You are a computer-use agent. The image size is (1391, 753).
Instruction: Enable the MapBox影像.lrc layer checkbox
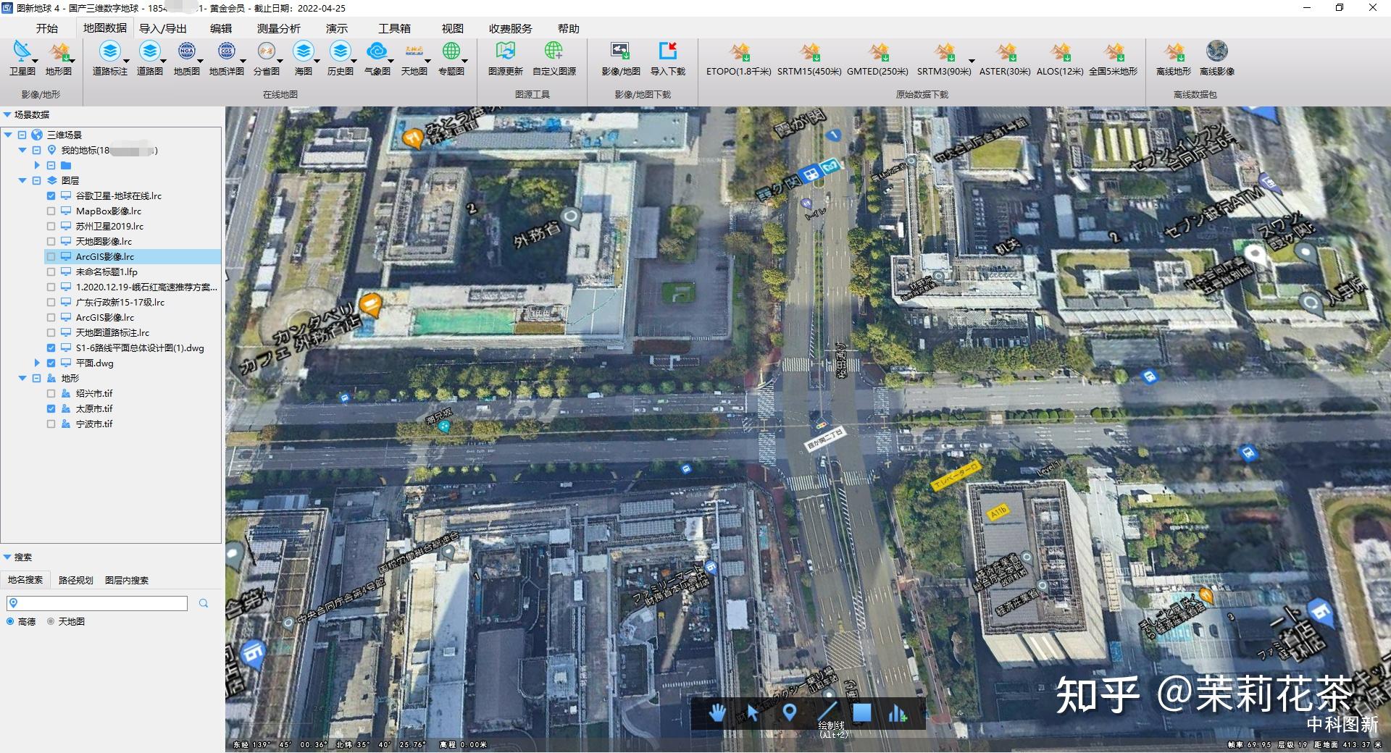[x=51, y=211]
